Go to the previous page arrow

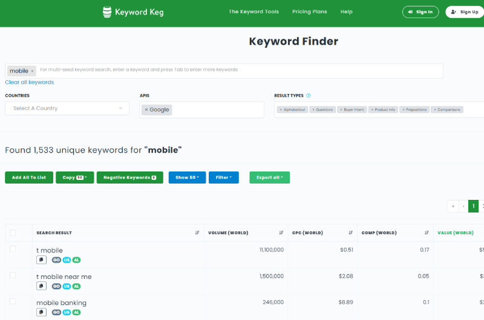[463, 206]
